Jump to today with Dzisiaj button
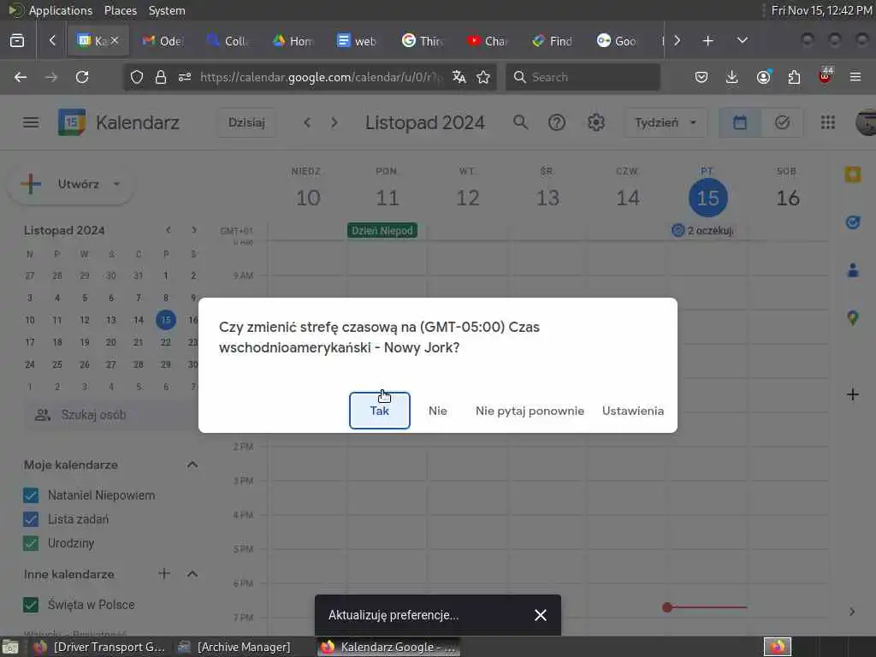The image size is (876, 657). pyautogui.click(x=246, y=122)
